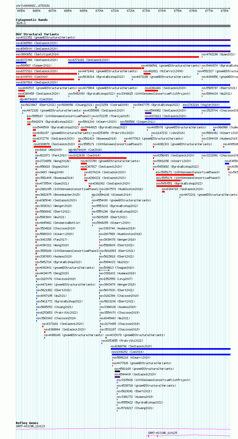This screenshot has height=439, width=238.
Task: Select the nsv441811 (McCarroll2008) label
Action: [163, 71]
